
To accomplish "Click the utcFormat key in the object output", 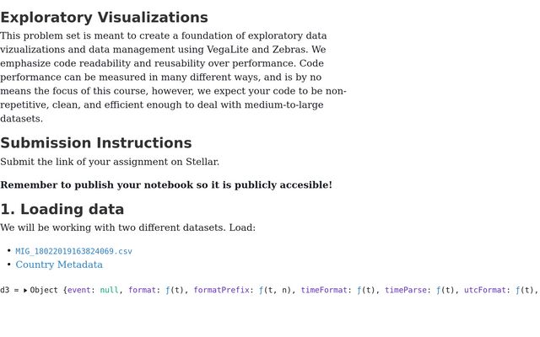I will [x=485, y=290].
